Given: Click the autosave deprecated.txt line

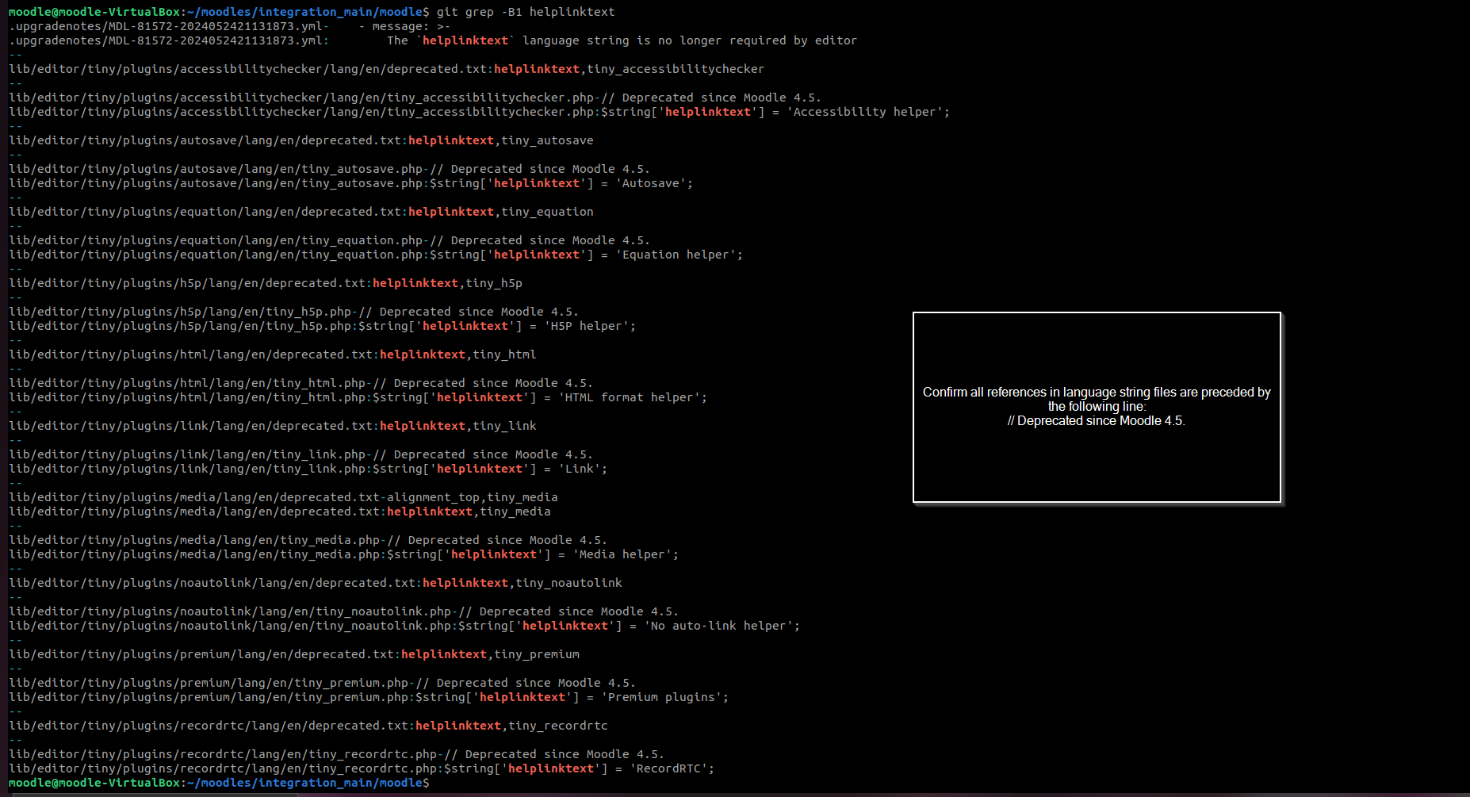Looking at the screenshot, I should point(301,140).
